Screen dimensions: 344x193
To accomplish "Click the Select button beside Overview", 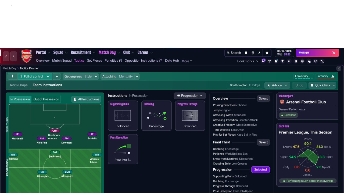I will [x=263, y=99].
